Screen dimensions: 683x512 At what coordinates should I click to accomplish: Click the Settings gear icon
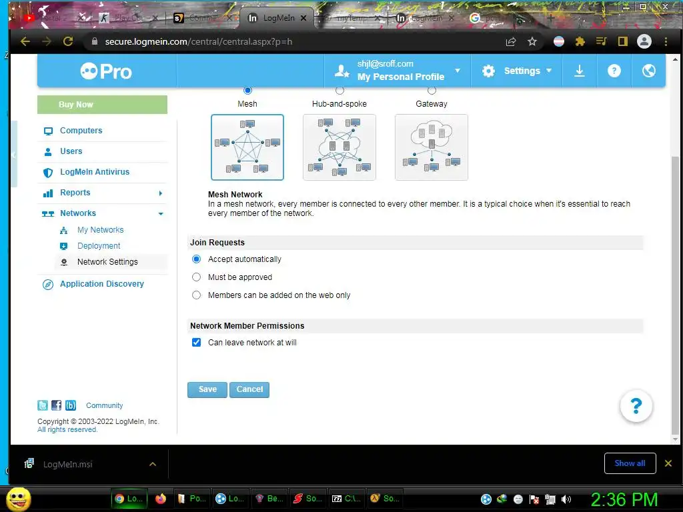[x=488, y=71]
